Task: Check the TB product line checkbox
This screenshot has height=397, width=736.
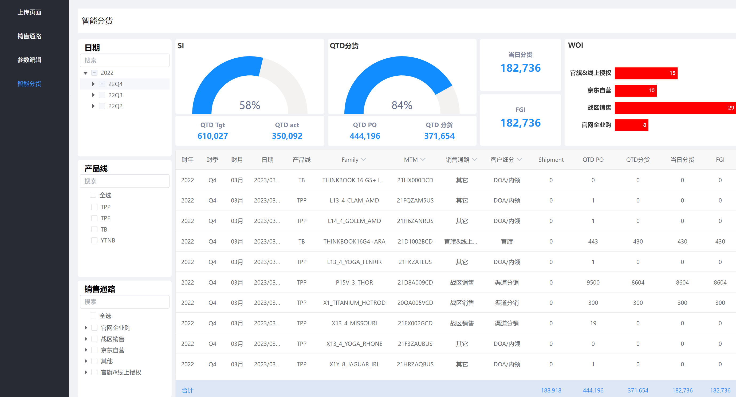Action: (x=94, y=229)
